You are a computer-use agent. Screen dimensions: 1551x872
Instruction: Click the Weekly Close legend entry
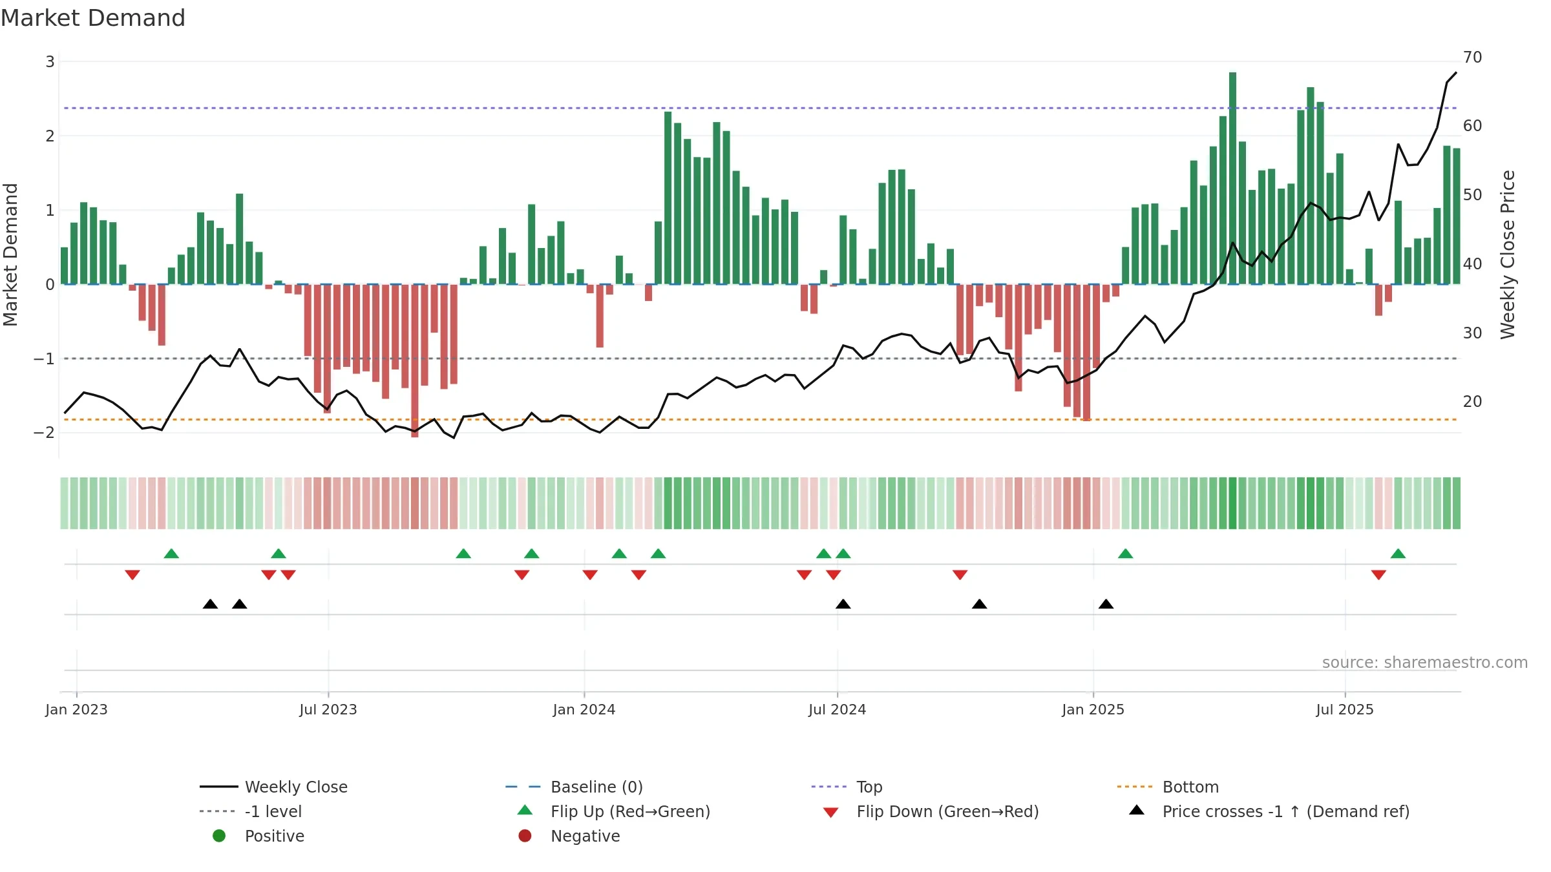tap(274, 787)
